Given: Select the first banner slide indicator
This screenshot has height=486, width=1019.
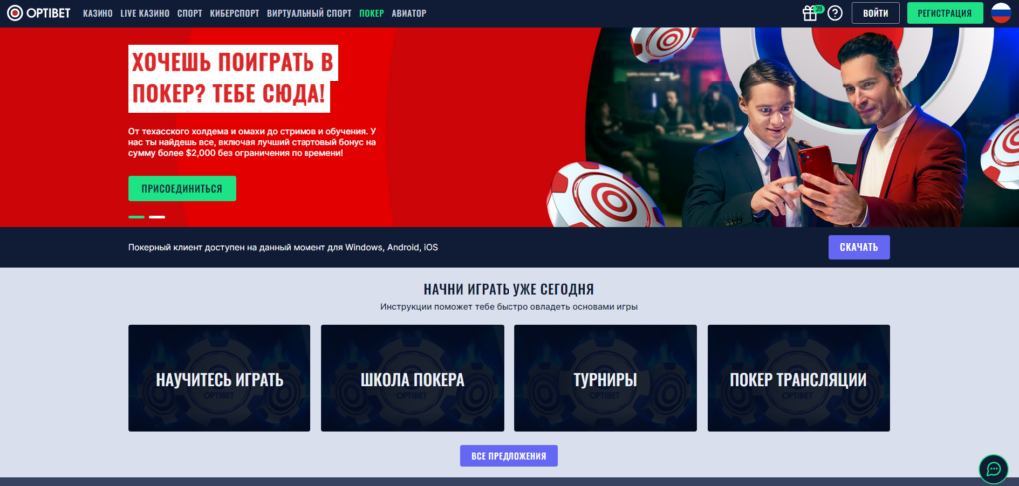Looking at the screenshot, I should point(136,217).
